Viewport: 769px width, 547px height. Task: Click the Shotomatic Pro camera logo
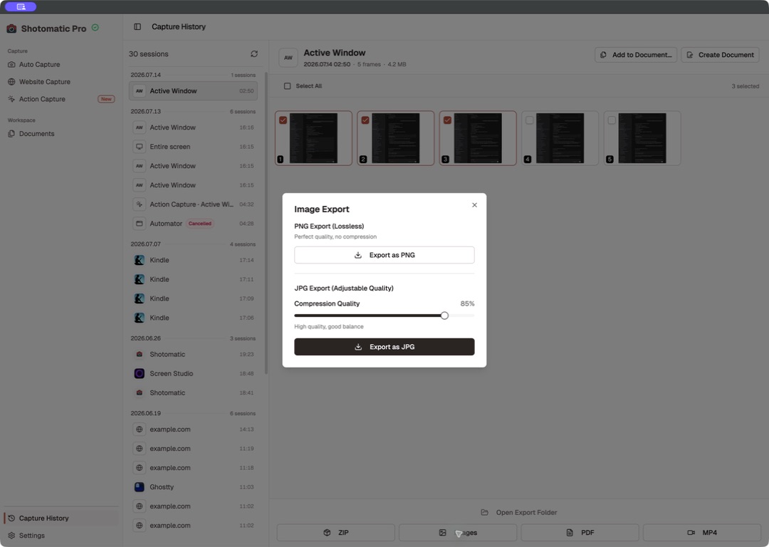[x=11, y=28]
